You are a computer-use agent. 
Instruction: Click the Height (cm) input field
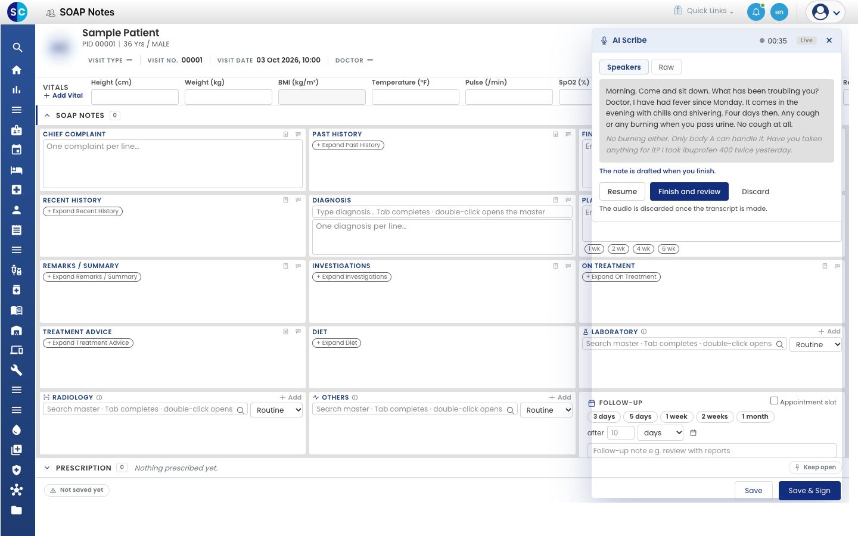click(135, 97)
